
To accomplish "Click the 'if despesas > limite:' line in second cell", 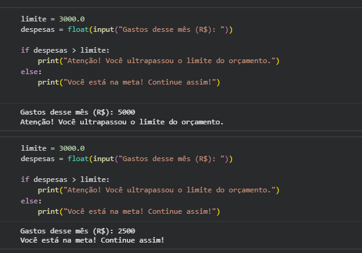I will [x=65, y=179].
